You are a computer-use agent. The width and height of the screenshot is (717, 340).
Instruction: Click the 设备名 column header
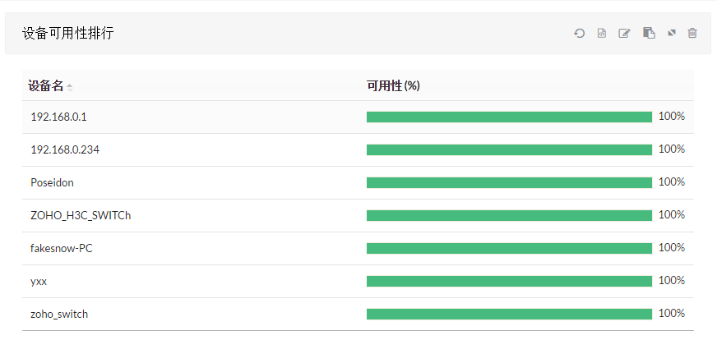click(46, 86)
